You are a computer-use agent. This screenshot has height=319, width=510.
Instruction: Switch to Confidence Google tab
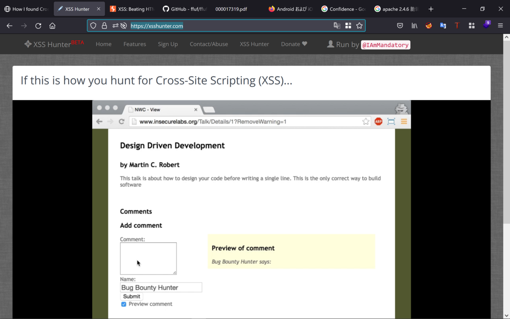[343, 9]
